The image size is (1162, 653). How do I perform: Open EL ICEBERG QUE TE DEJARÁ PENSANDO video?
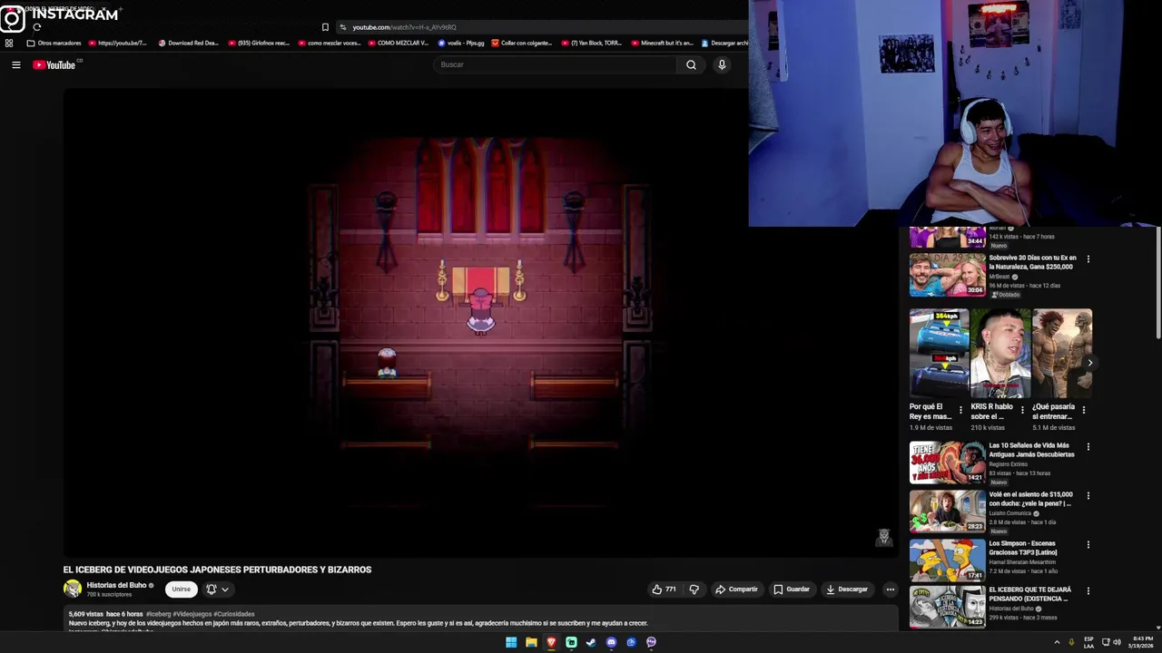coord(947,608)
